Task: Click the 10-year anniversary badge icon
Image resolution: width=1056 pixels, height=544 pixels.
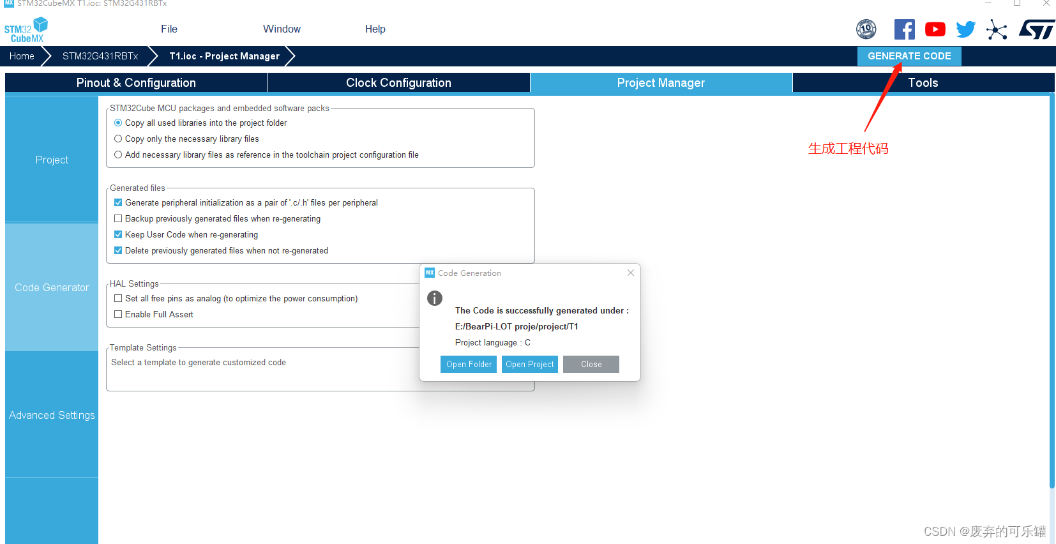Action: 866,29
